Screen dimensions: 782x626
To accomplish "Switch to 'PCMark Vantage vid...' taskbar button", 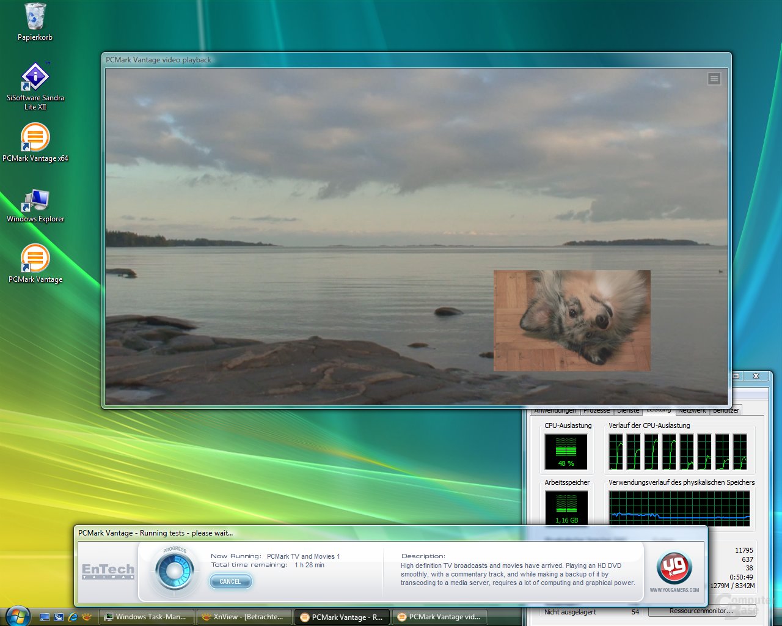I will tap(439, 617).
